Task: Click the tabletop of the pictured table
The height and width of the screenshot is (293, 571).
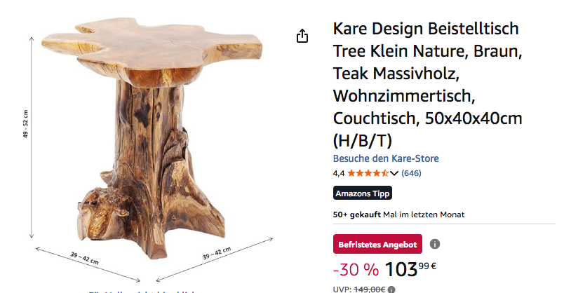Action: (x=152, y=49)
